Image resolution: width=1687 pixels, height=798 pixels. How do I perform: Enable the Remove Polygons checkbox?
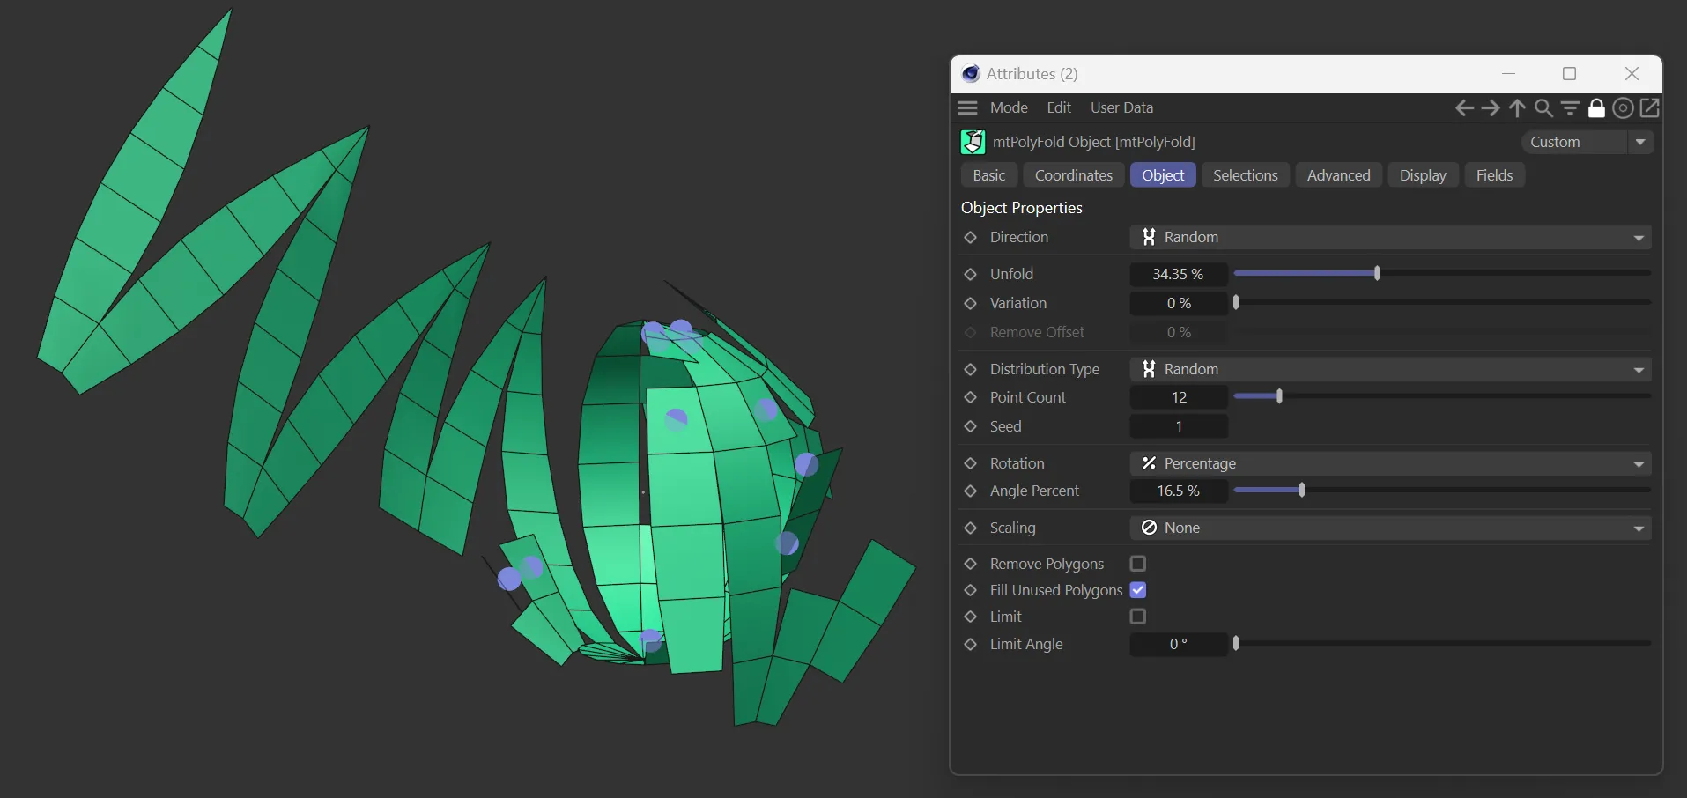pyautogui.click(x=1138, y=564)
